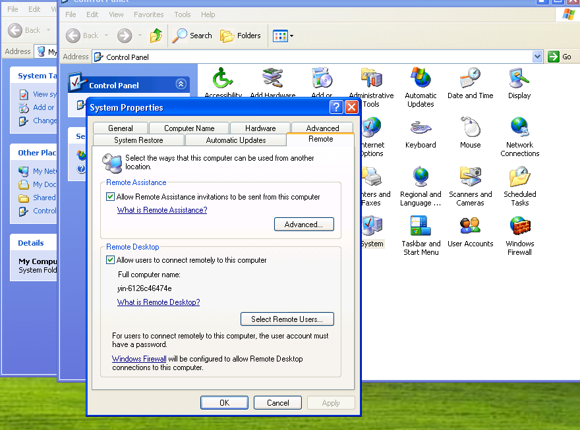Collapse the Control Panel sidebar section

(181, 85)
